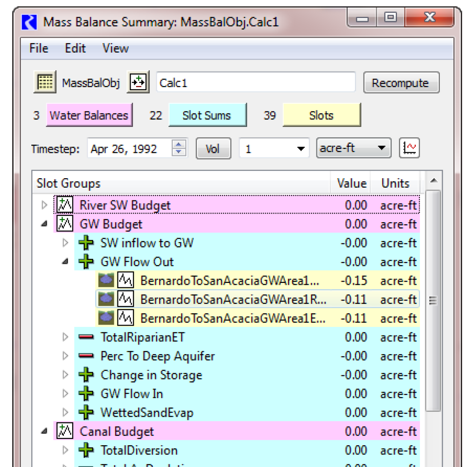Open the View menu
The height and width of the screenshot is (467, 463).
[x=115, y=49]
